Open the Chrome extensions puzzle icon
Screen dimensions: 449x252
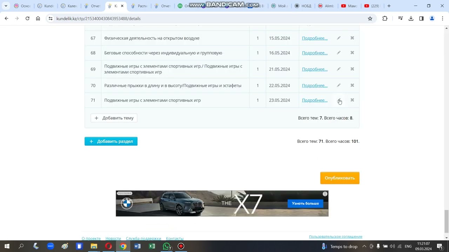pos(385,19)
